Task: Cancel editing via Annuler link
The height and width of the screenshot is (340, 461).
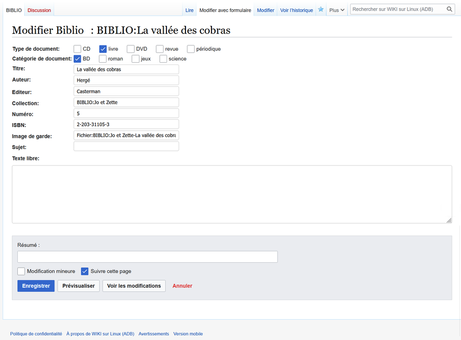Action: click(182, 286)
